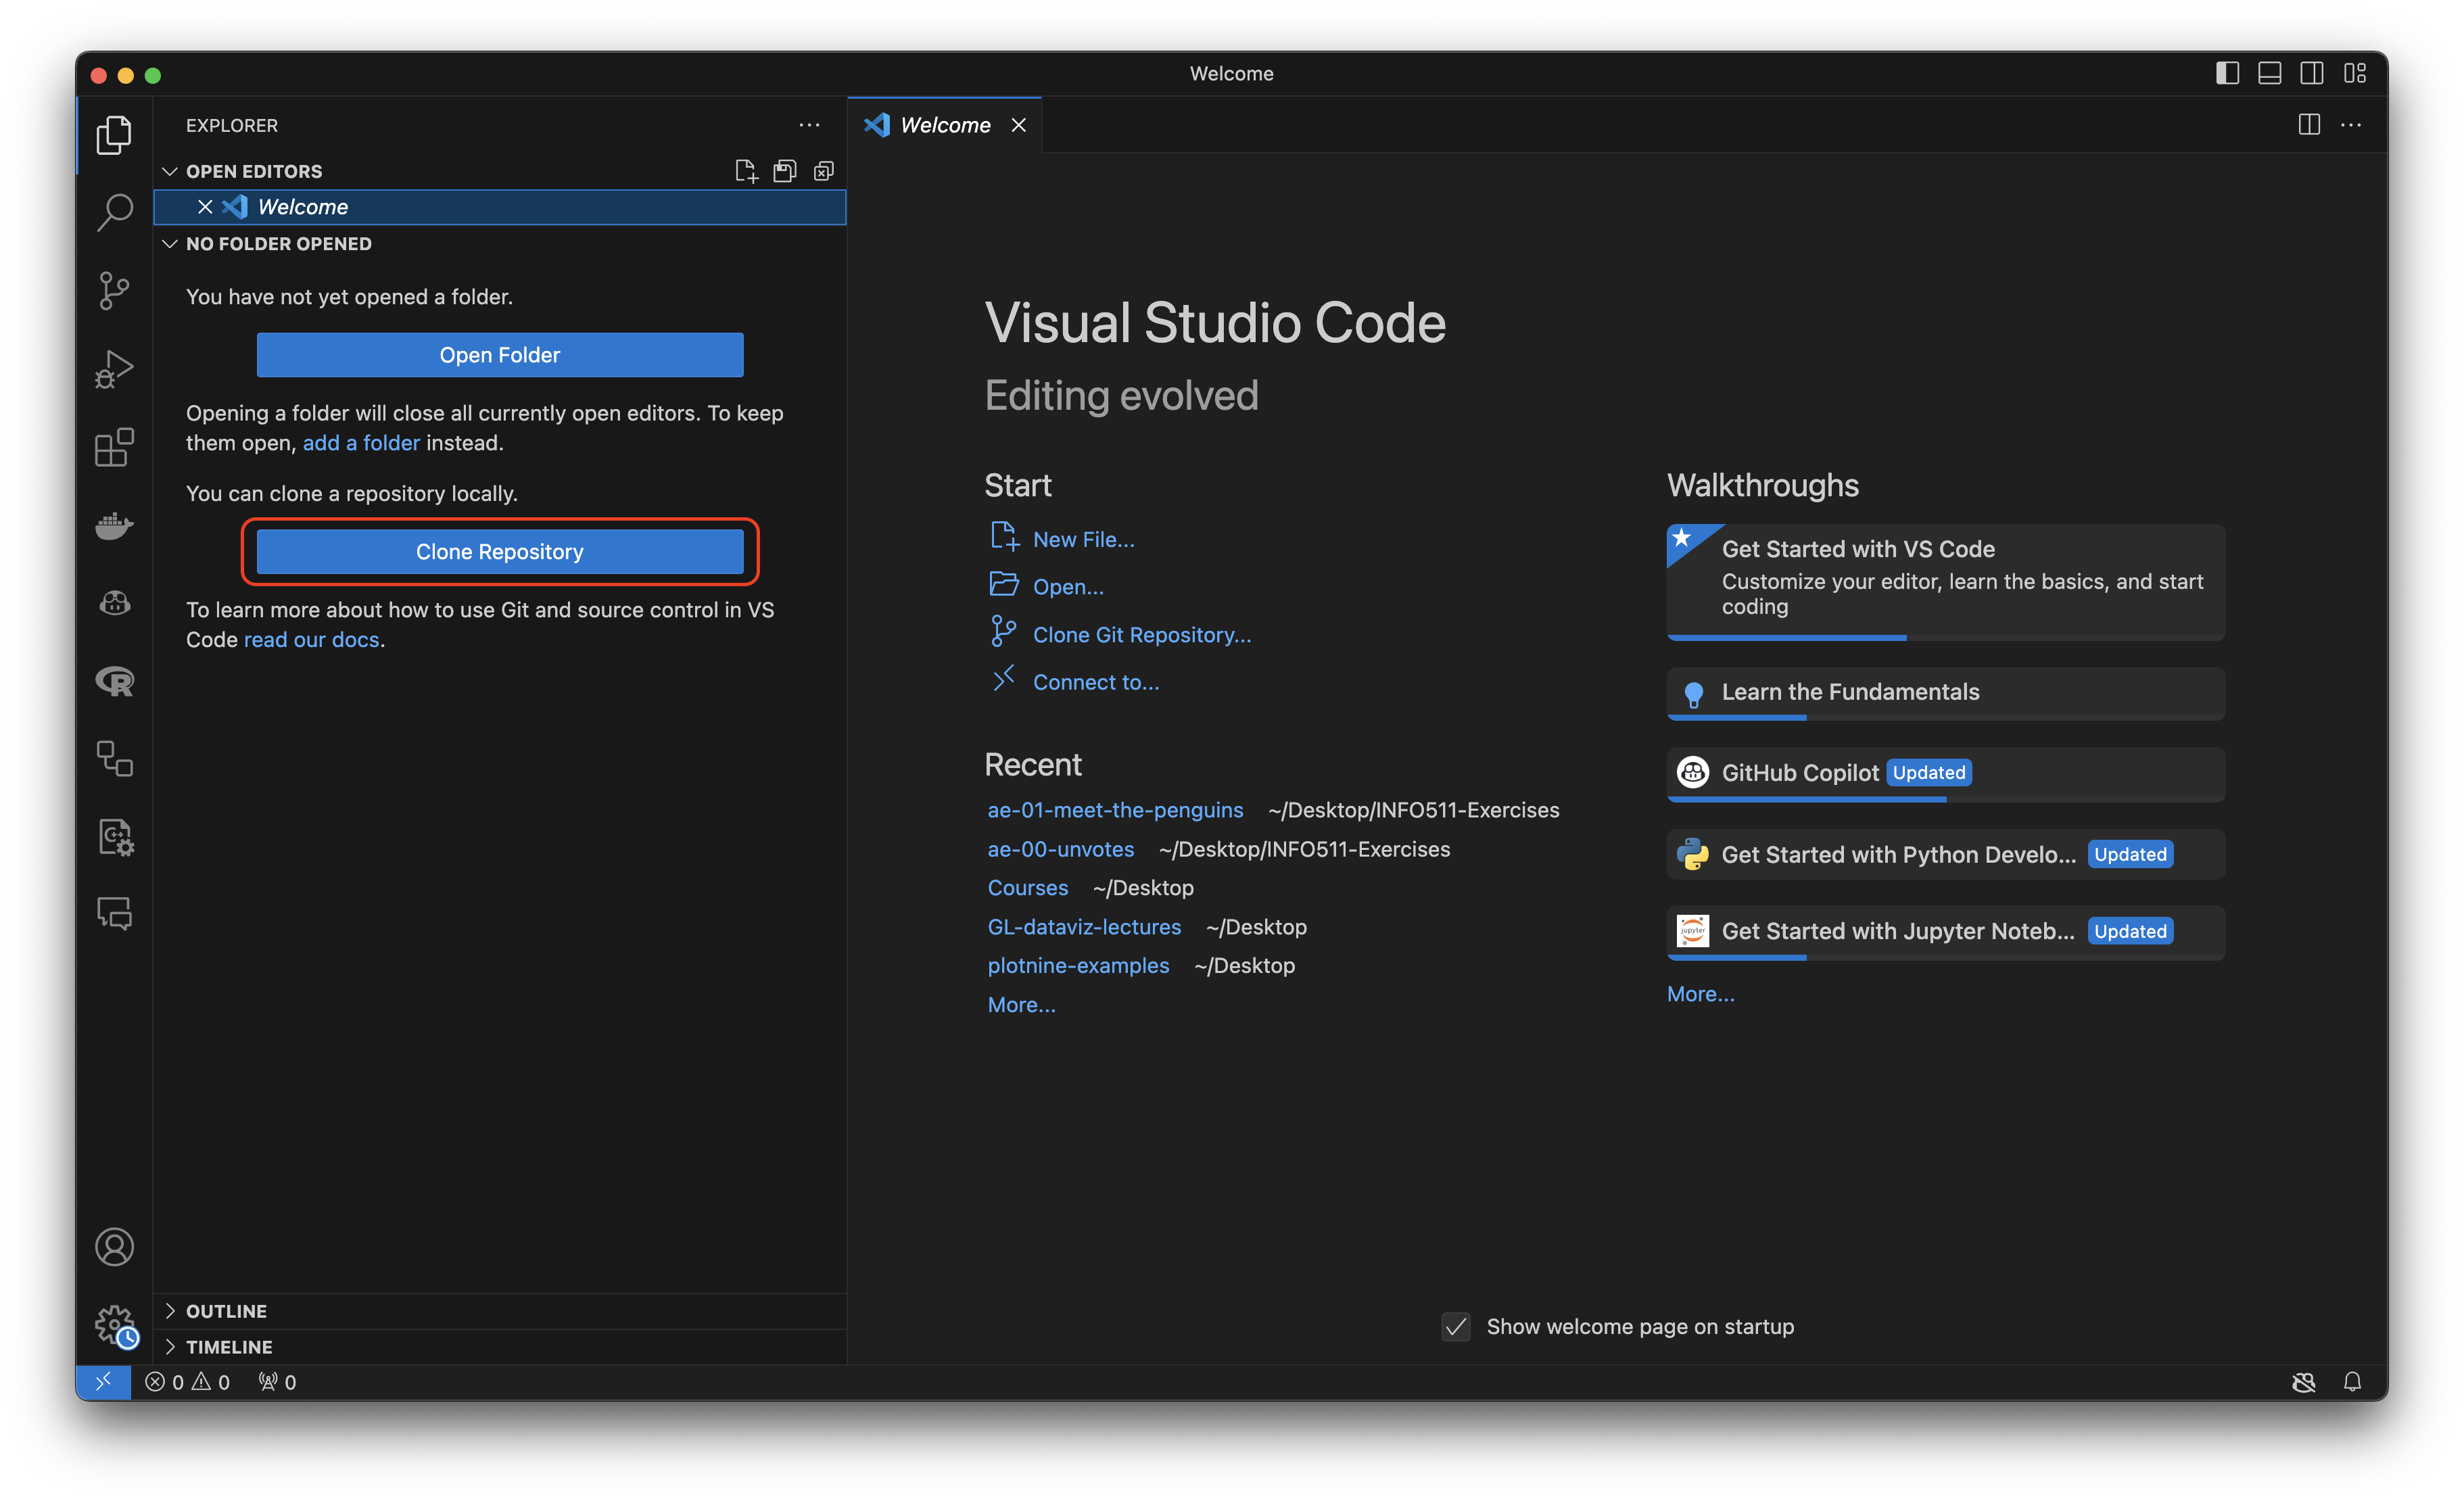Open the Extensions view

pyautogui.click(x=114, y=447)
